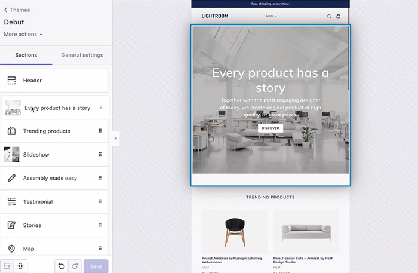Open the Slideshow section
Viewport: 418px width, 273px height.
pyautogui.click(x=54, y=155)
